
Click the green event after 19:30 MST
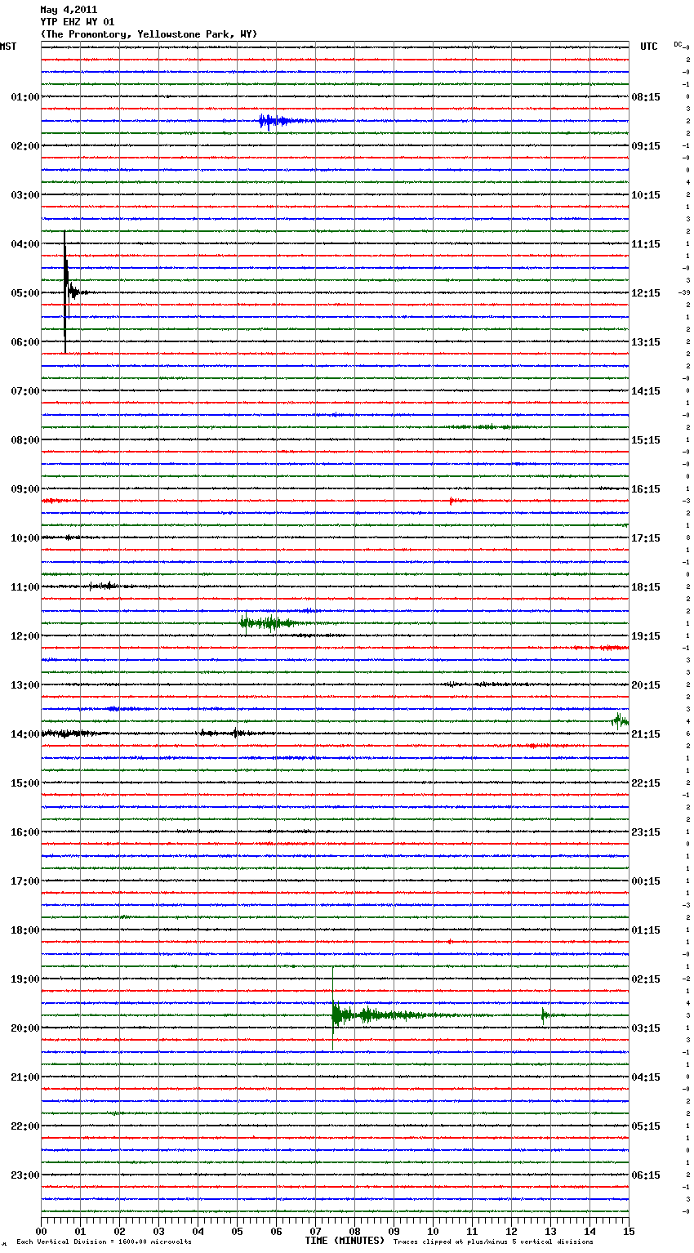351,1015
